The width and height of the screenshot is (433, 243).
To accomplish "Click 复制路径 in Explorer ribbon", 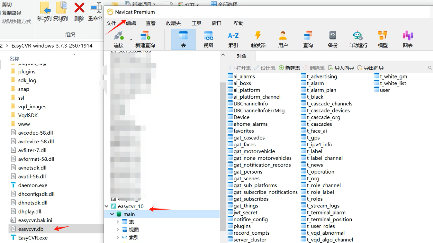I will click(12, 13).
